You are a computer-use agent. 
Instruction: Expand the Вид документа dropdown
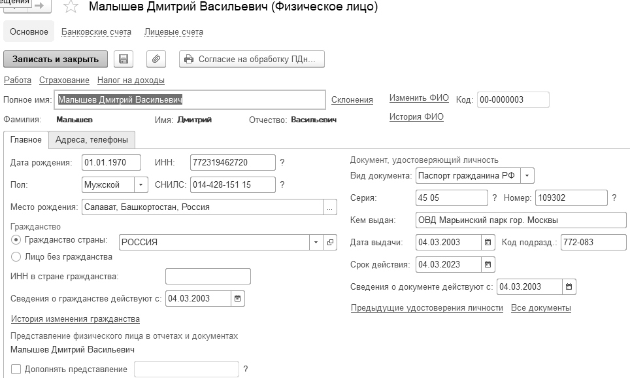pyautogui.click(x=528, y=176)
